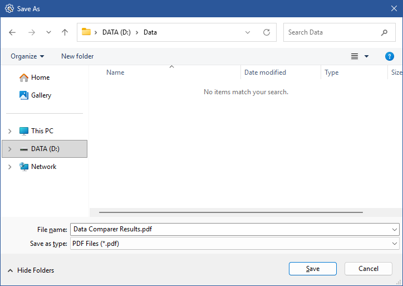Open the Help question mark icon
Image resolution: width=403 pixels, height=286 pixels.
(390, 56)
